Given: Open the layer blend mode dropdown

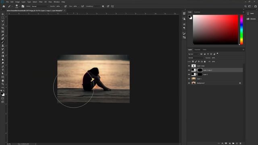Looking at the screenshot, I should coord(196,58).
